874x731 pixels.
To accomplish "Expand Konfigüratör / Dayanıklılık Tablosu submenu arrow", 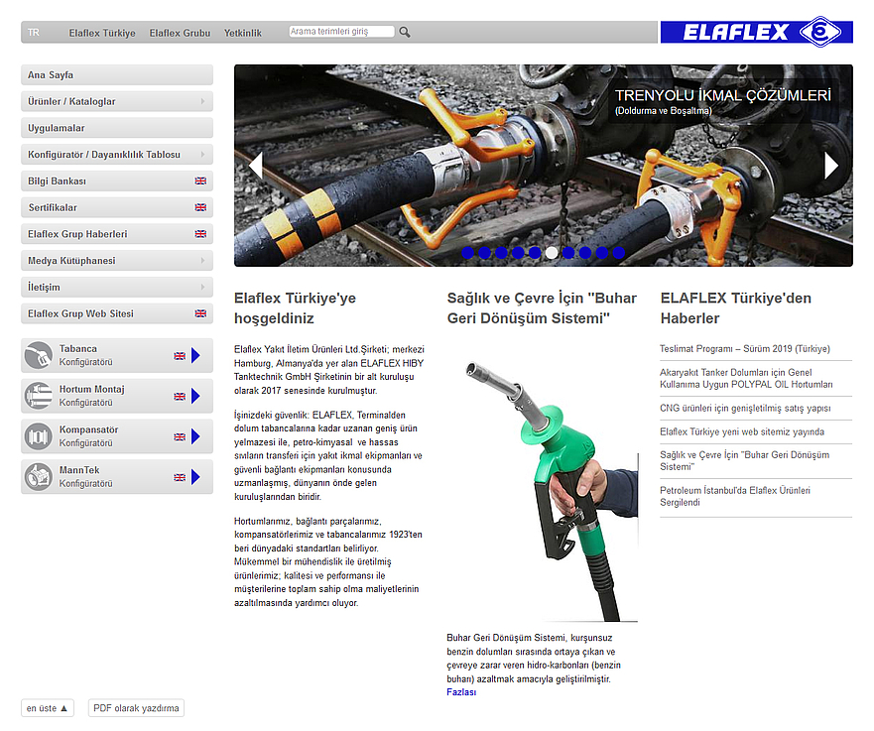I will tap(203, 155).
